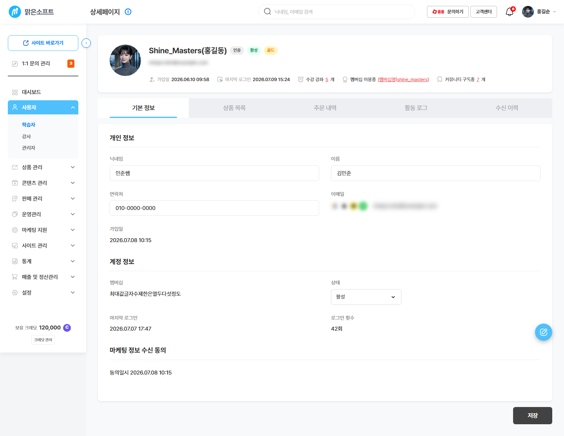564x436 pixels.
Task: Open the 수강 강좌 count link 5
Action: 327,80
